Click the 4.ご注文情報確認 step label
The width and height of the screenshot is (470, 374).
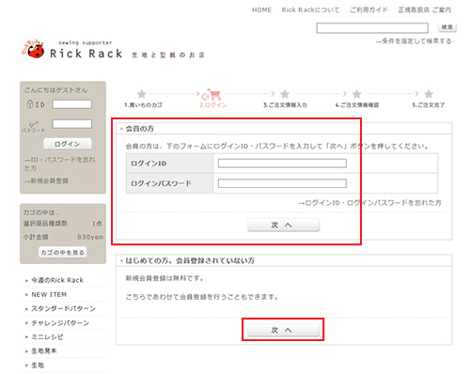tap(357, 105)
